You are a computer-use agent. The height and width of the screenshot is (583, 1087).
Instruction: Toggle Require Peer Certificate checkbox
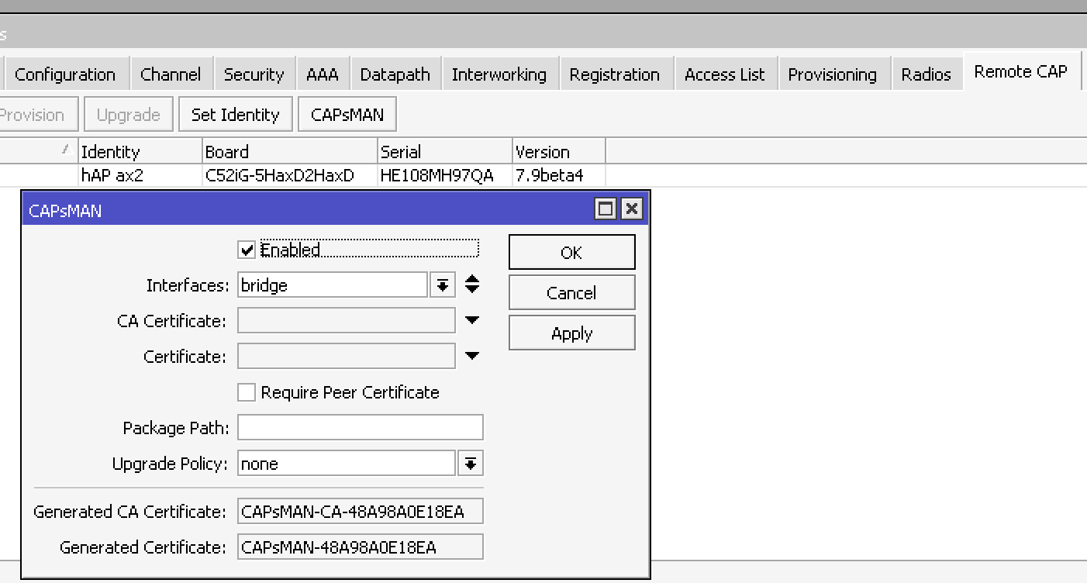(247, 392)
